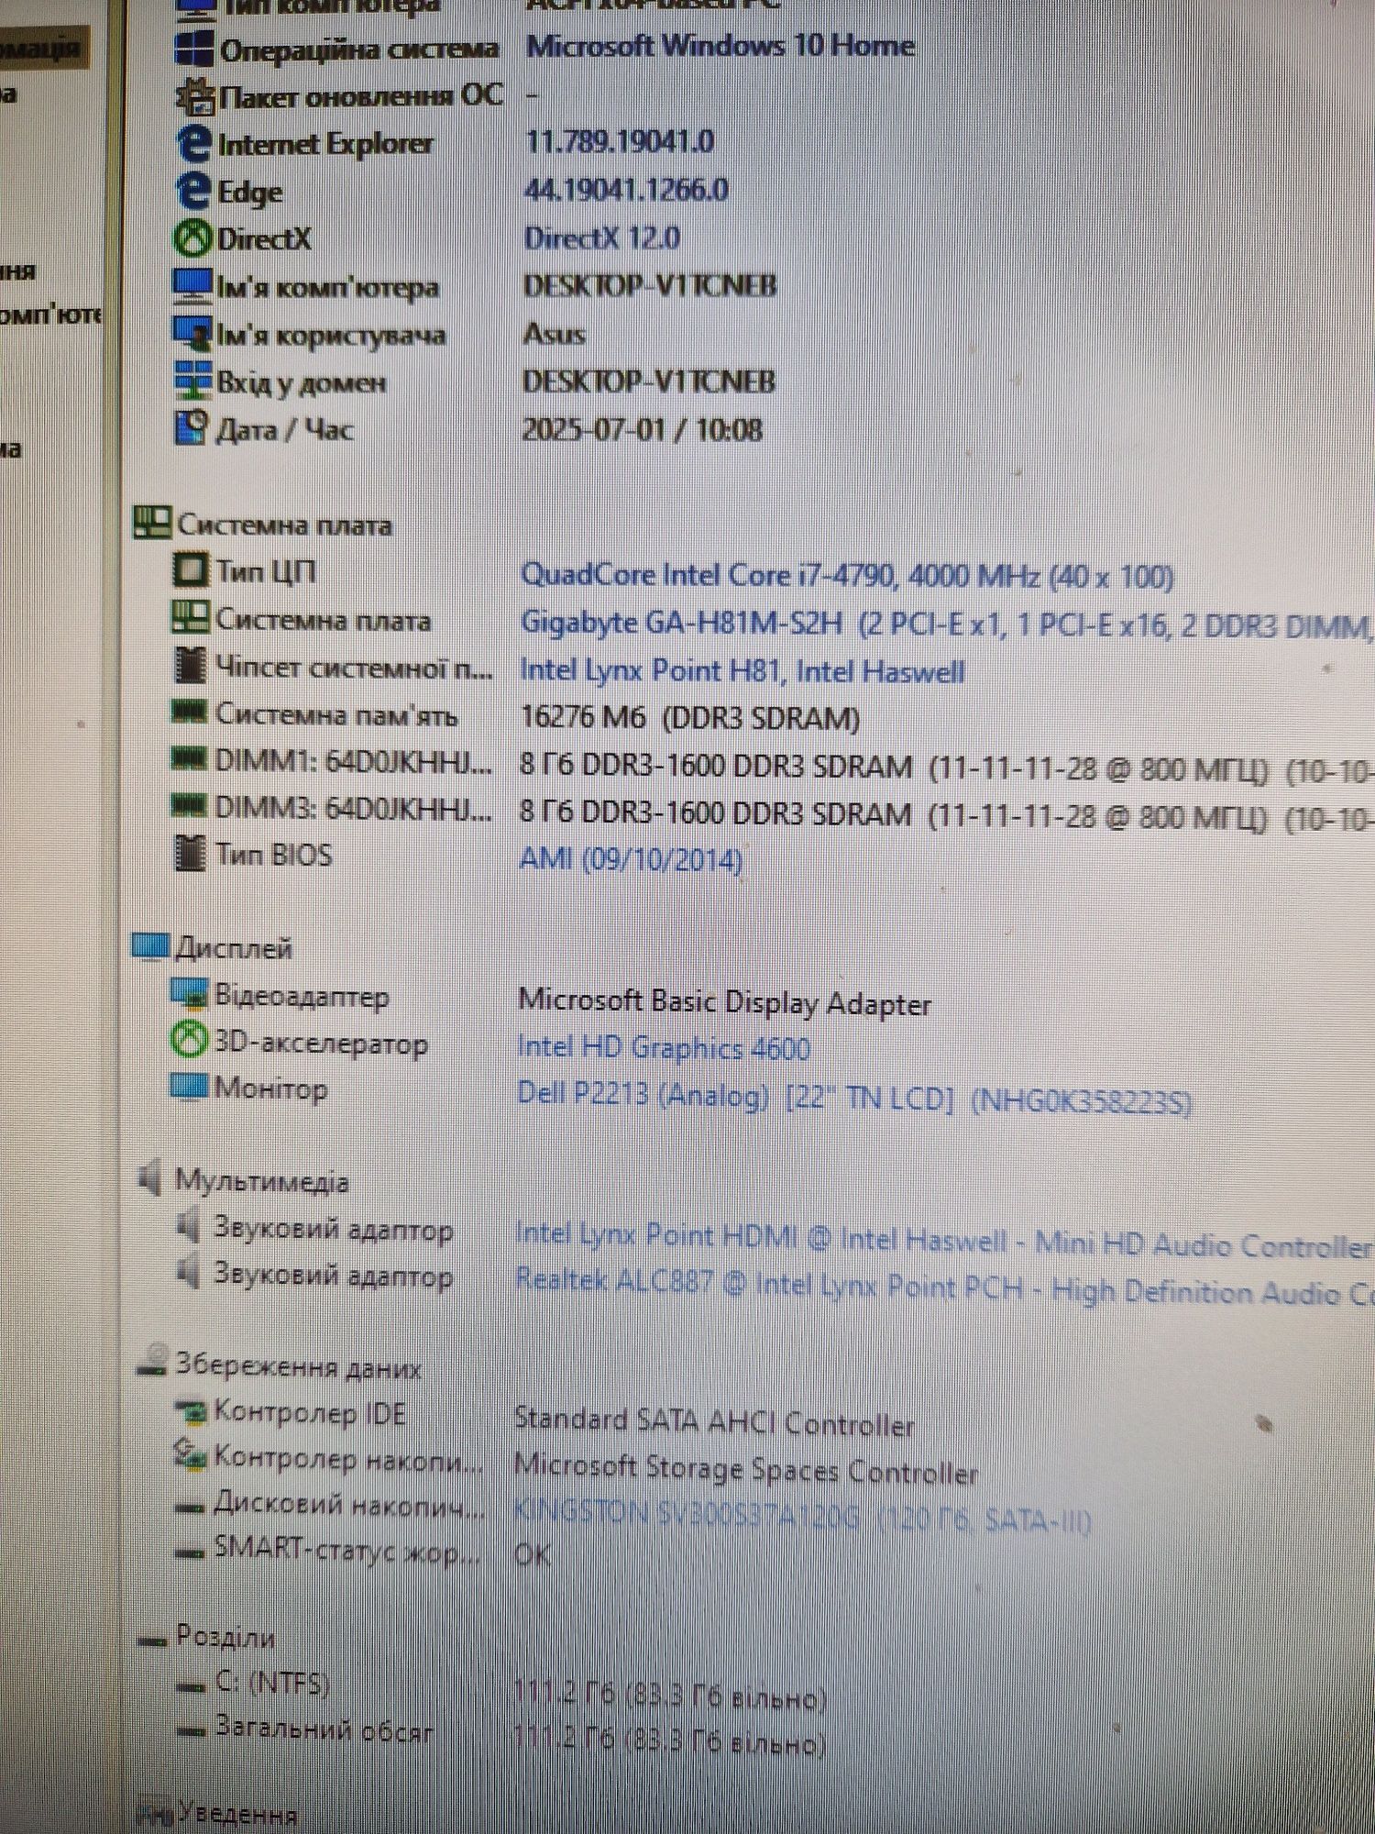Viewport: 1375px width, 1834px height.
Task: Open the 44.19041.1266.0 Edge version link
Action: pos(627,190)
